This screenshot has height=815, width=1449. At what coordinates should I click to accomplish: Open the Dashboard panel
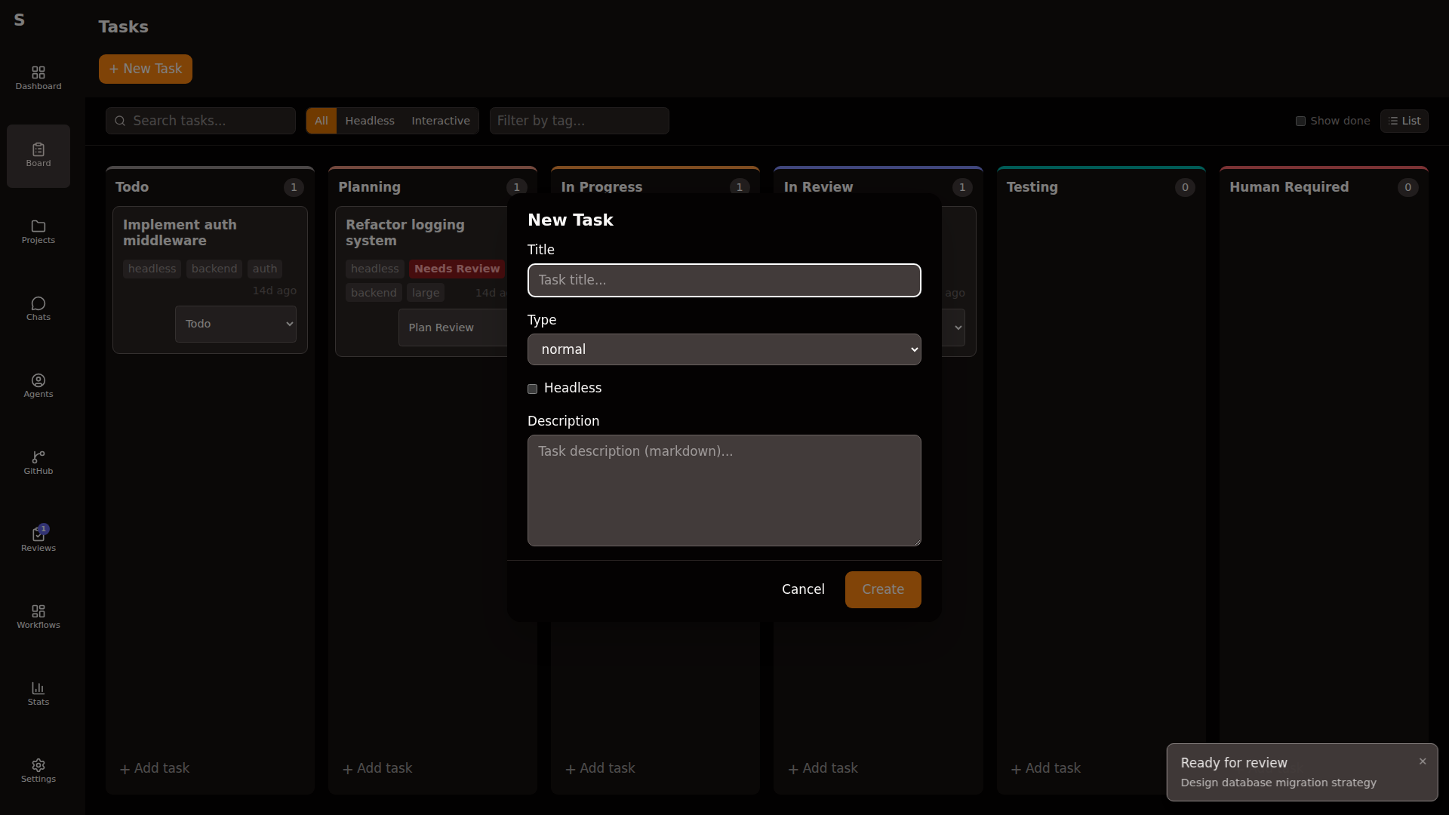coord(38,76)
